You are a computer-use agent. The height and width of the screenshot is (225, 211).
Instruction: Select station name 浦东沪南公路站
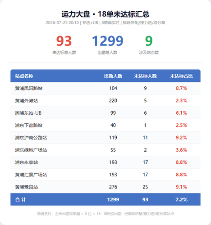click(x=31, y=138)
